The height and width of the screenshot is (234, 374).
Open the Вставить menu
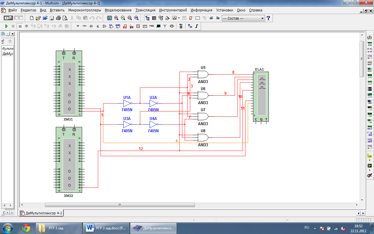click(x=57, y=10)
